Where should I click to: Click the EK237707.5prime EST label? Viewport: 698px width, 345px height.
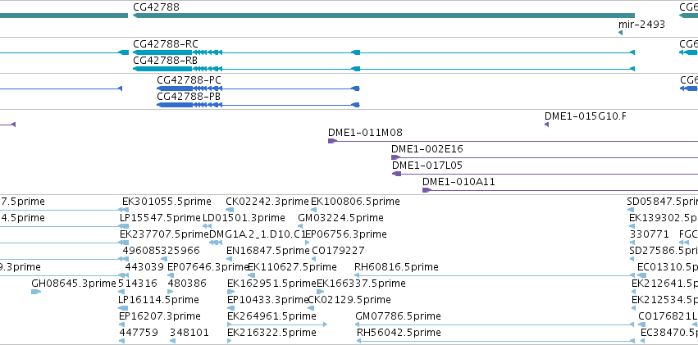164,234
